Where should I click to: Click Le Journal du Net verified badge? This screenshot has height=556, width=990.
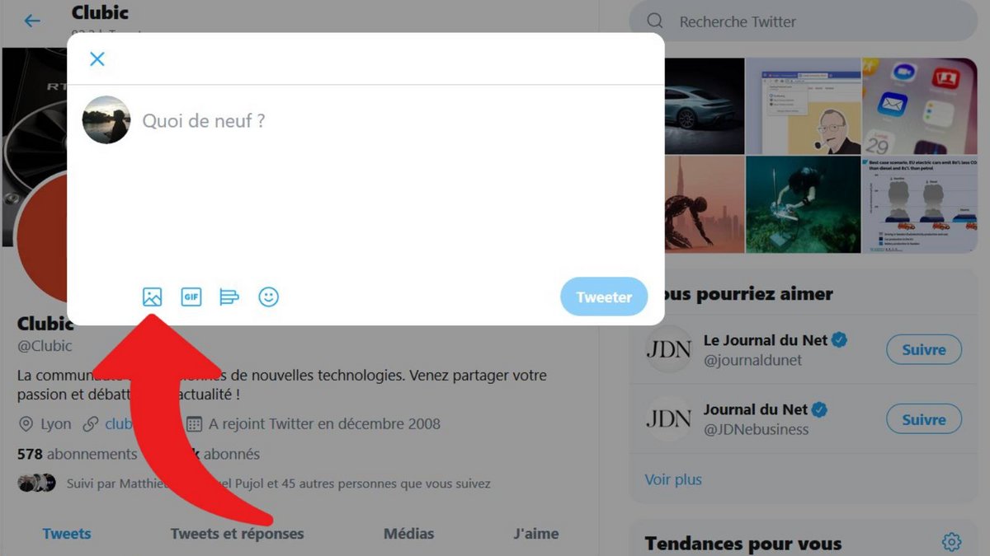pyautogui.click(x=840, y=340)
